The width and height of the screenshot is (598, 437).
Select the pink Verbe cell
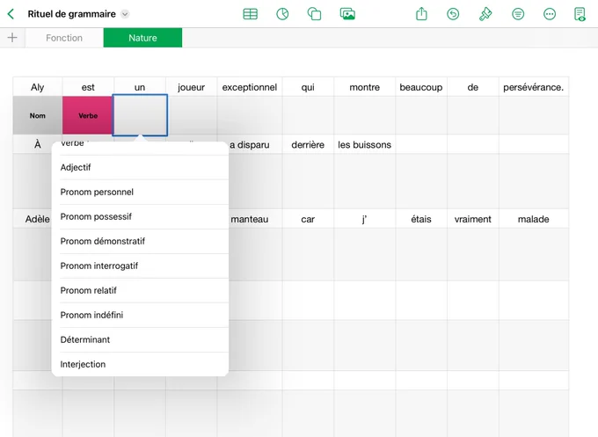[x=88, y=115]
